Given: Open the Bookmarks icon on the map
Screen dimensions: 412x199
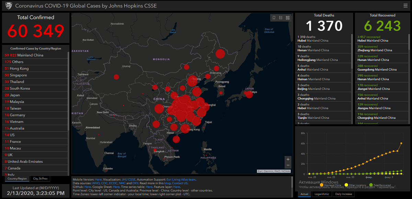Looking at the screenshot, I should pos(274,17).
